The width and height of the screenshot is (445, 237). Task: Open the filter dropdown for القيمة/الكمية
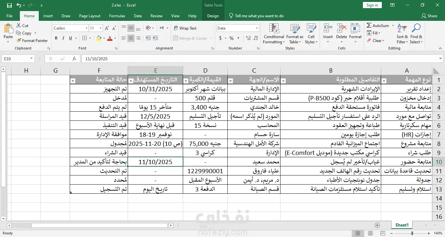(x=186, y=81)
